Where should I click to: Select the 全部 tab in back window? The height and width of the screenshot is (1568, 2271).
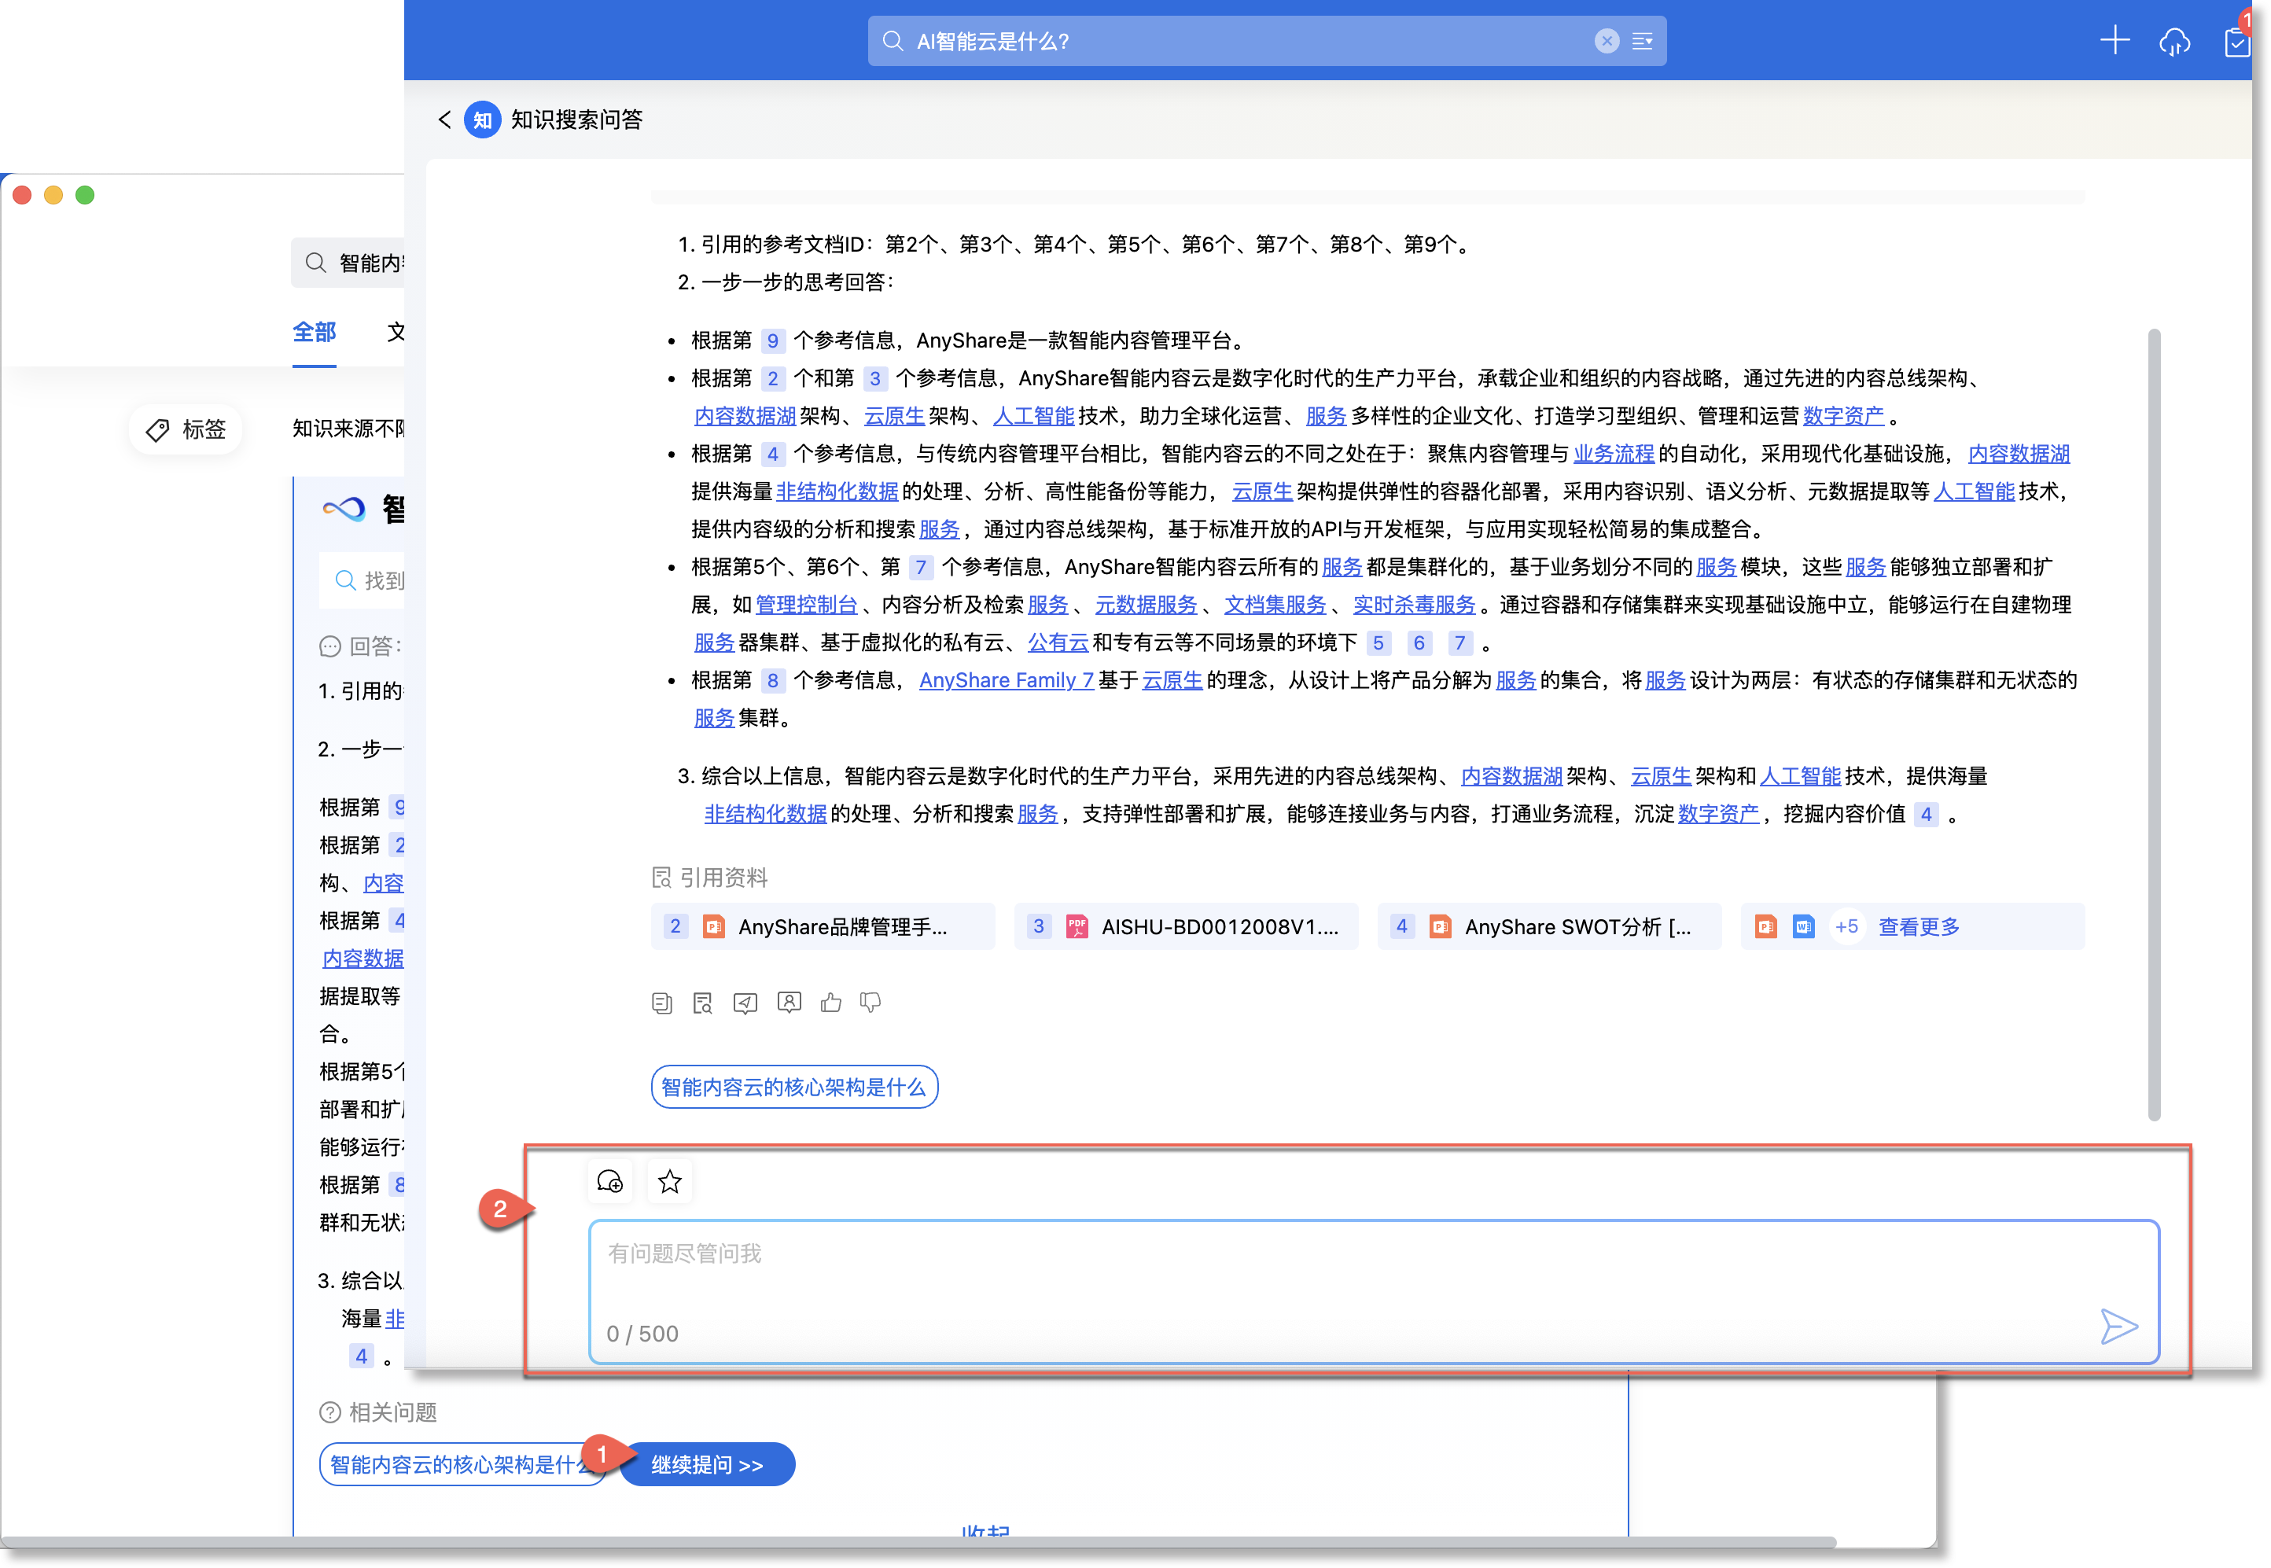[315, 332]
